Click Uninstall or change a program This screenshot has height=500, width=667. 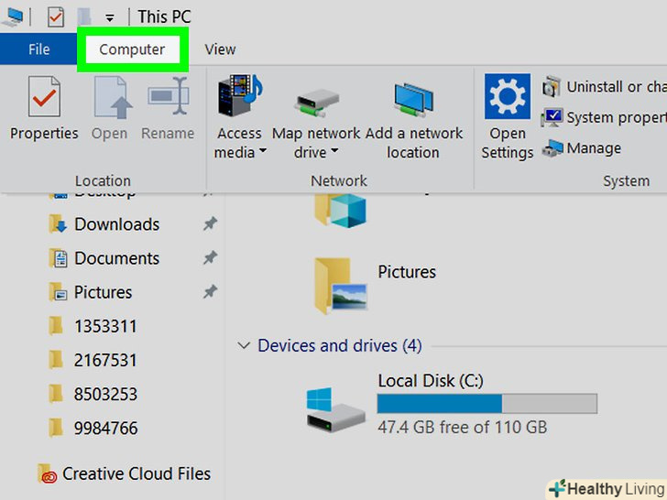[604, 87]
